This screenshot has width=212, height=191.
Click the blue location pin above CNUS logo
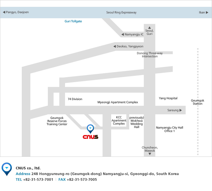(90, 129)
